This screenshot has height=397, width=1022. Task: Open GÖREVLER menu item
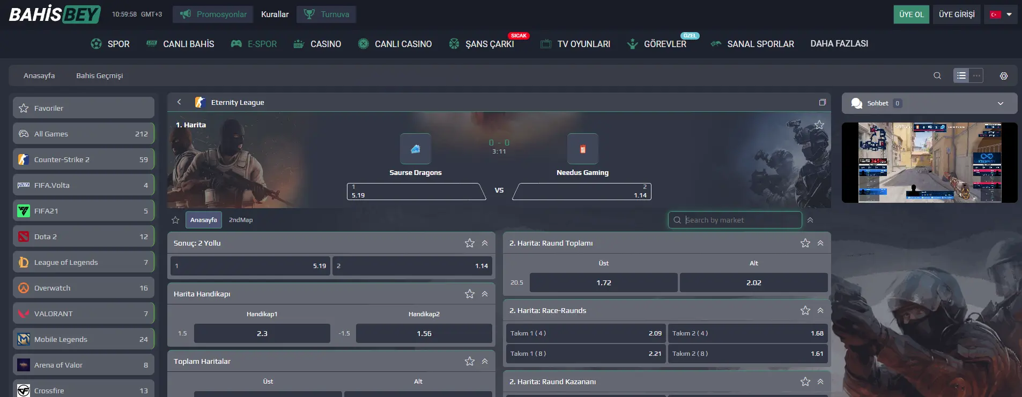tap(657, 44)
